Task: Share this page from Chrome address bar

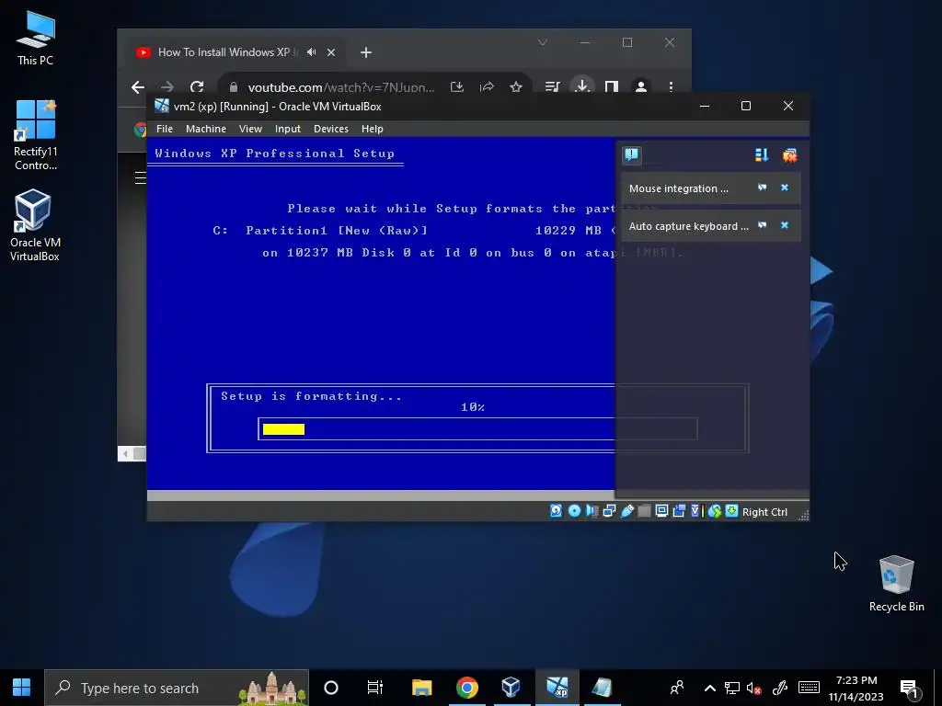Action: click(487, 87)
